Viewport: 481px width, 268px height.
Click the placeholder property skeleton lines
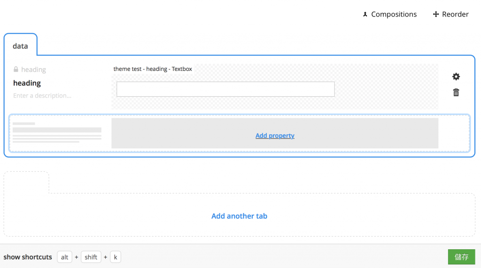click(x=57, y=133)
